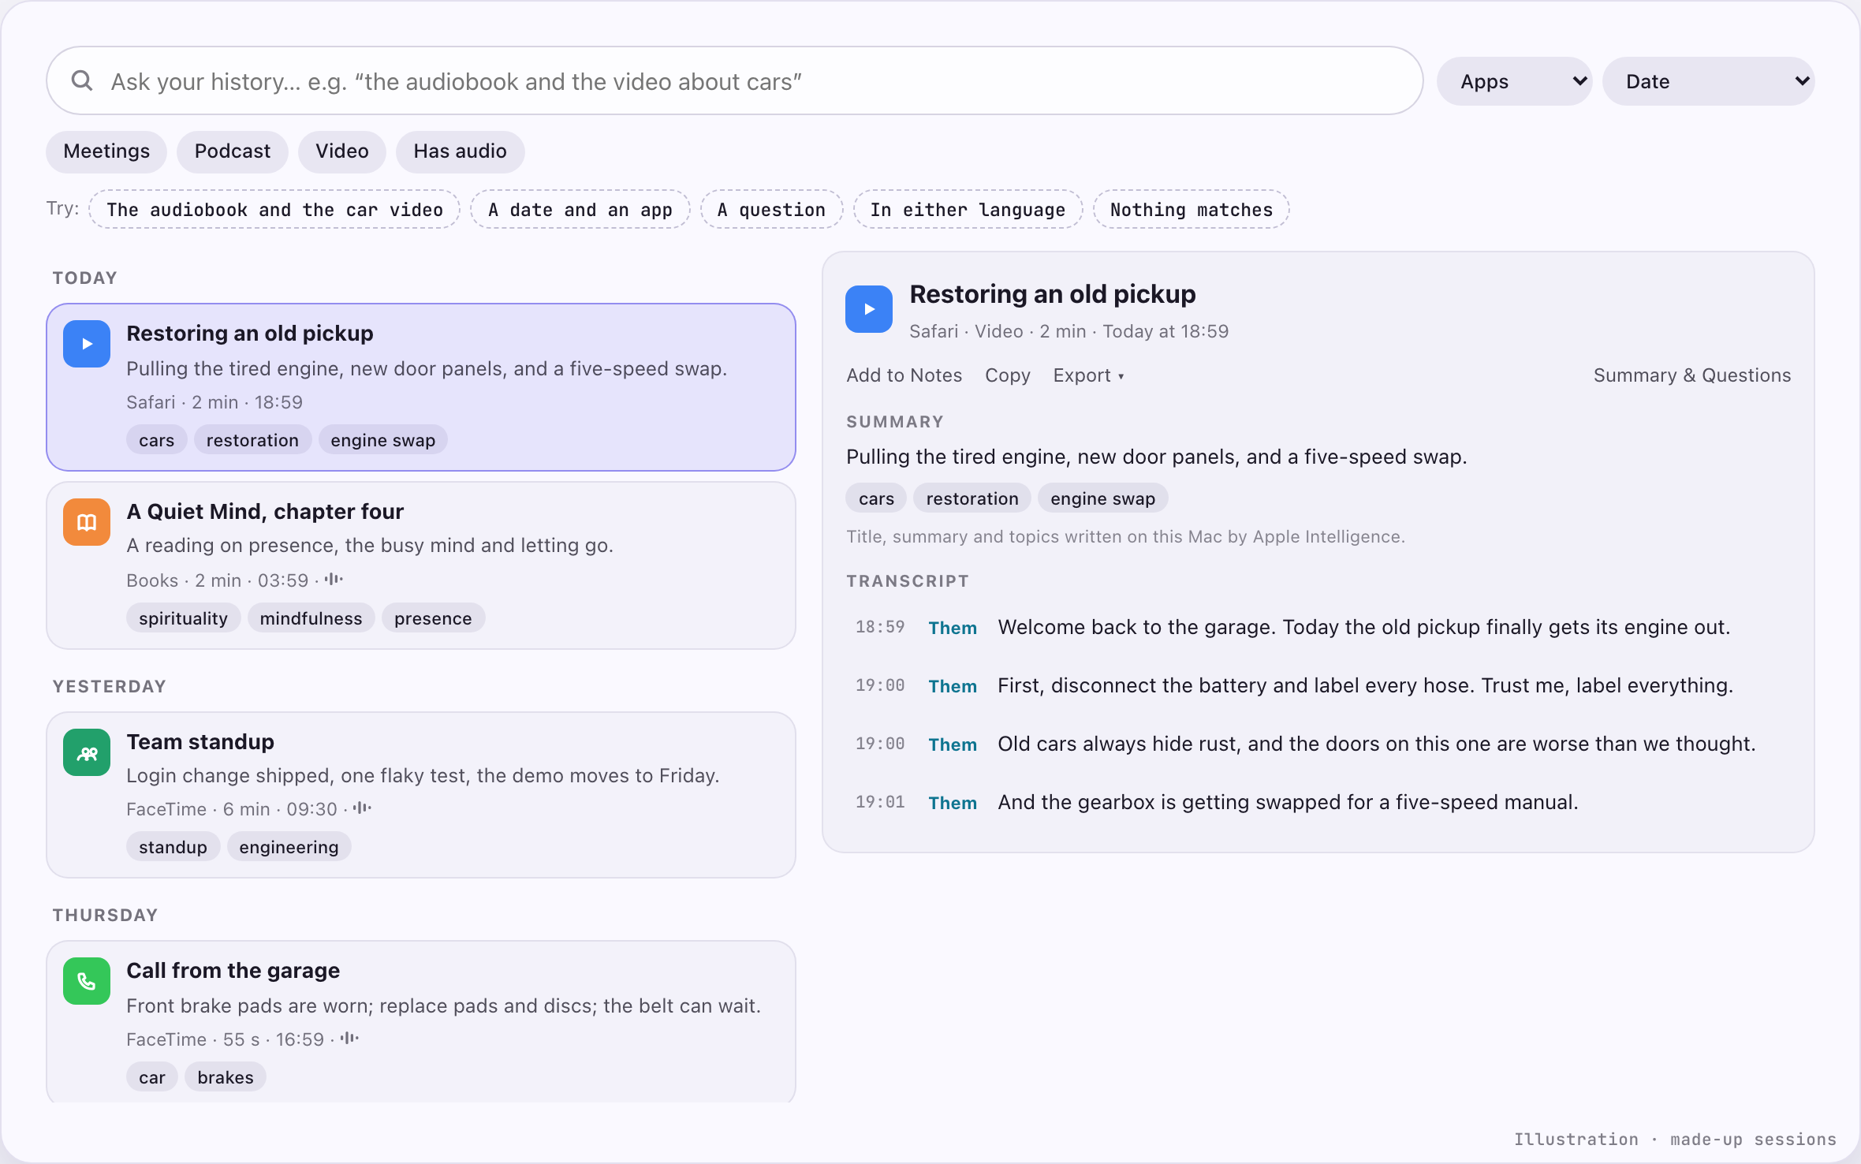The width and height of the screenshot is (1861, 1164).
Task: Toggle the Has audio filter chip
Action: (x=461, y=151)
